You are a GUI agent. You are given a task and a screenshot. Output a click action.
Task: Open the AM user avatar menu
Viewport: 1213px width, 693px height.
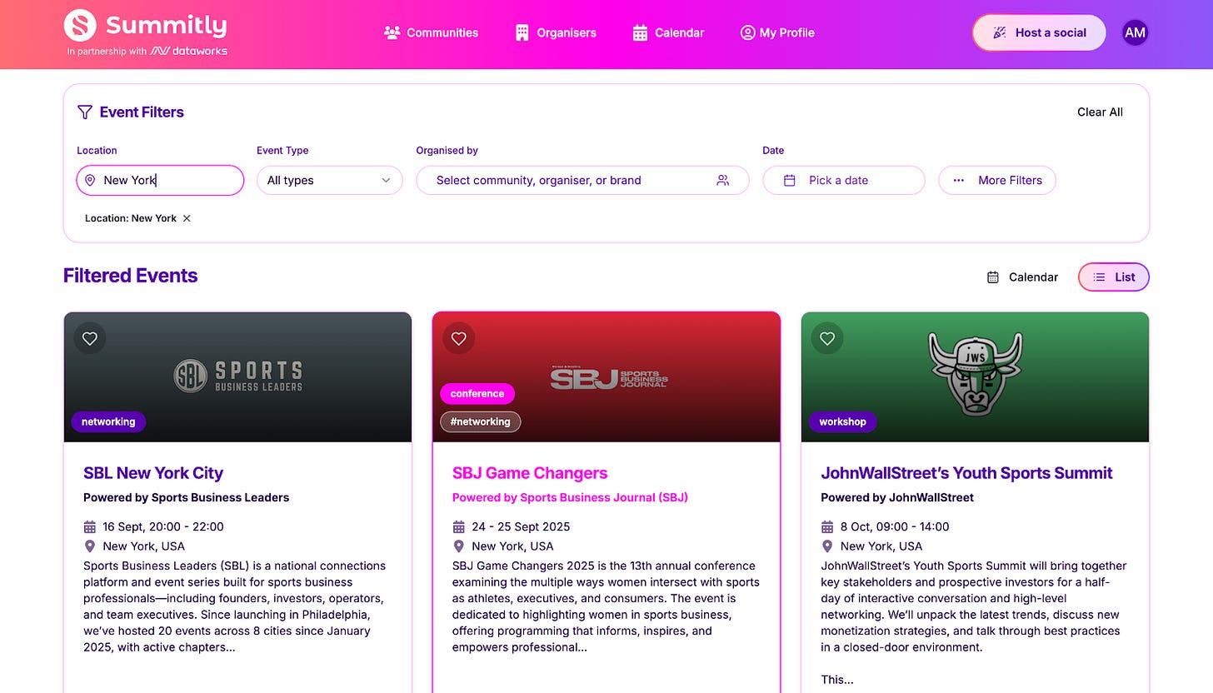(1135, 32)
